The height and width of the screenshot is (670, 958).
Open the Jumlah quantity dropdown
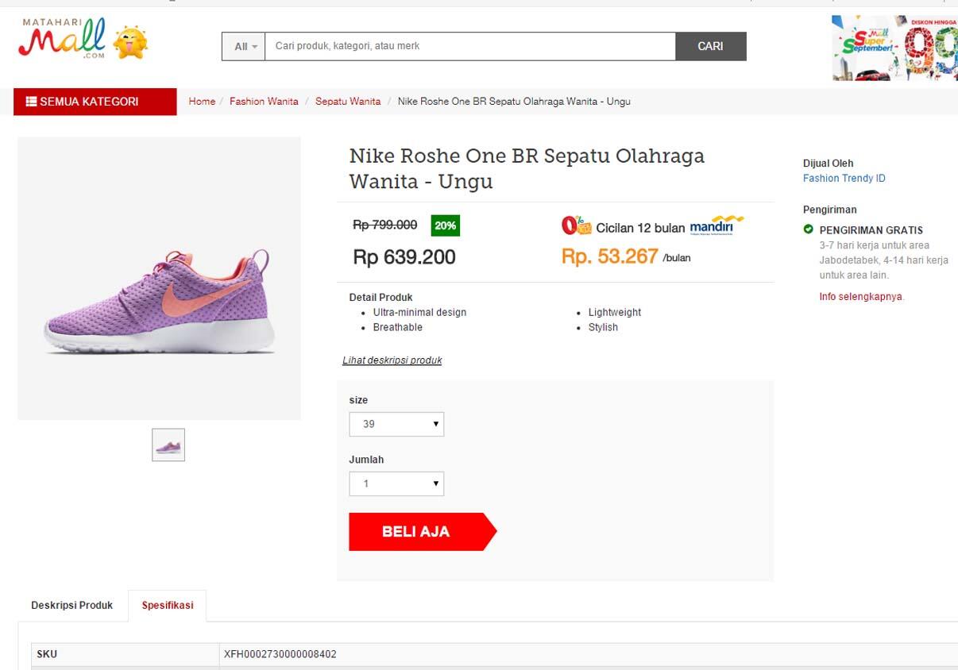point(396,483)
